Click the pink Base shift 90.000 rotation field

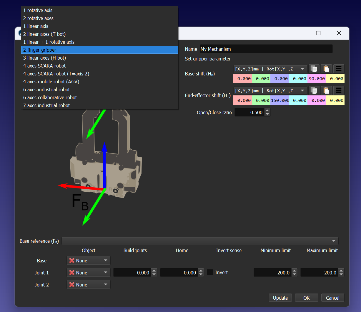[317, 79]
